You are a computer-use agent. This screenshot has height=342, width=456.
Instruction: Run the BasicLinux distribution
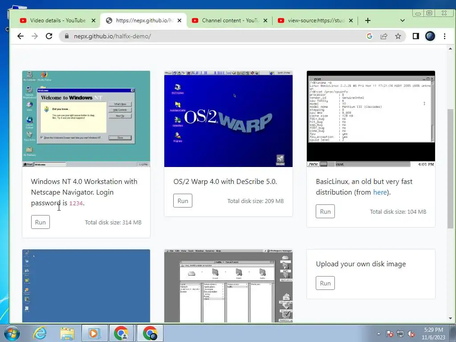325,212
